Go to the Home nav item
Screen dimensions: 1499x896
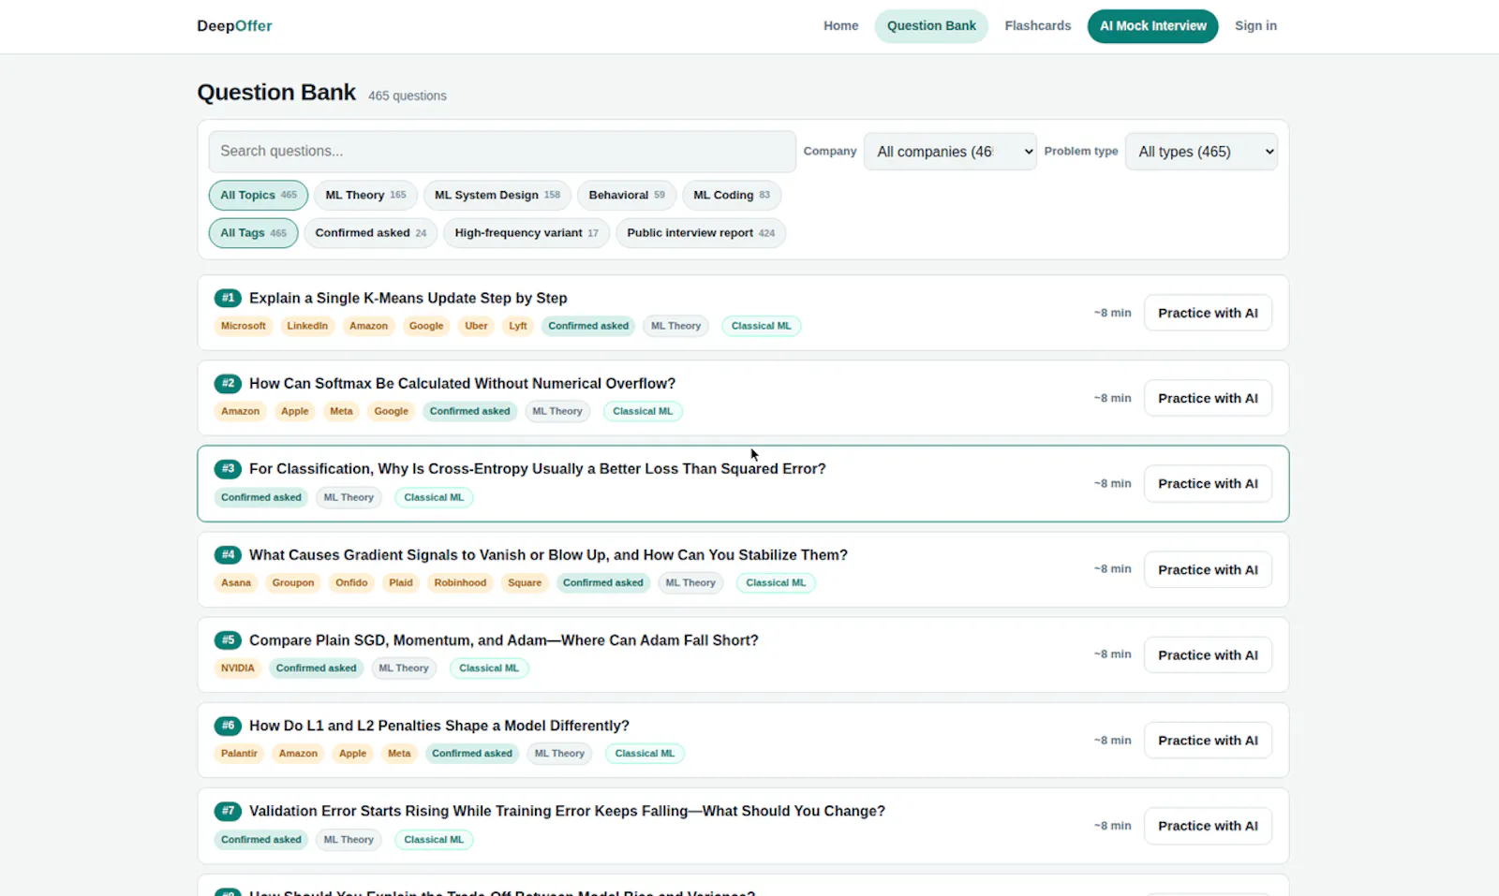(840, 26)
